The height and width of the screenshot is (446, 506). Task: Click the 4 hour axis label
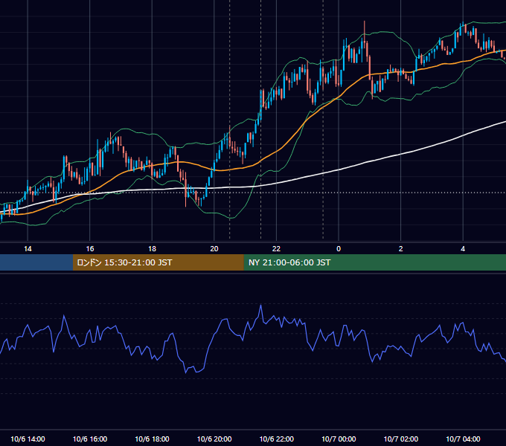coord(463,249)
